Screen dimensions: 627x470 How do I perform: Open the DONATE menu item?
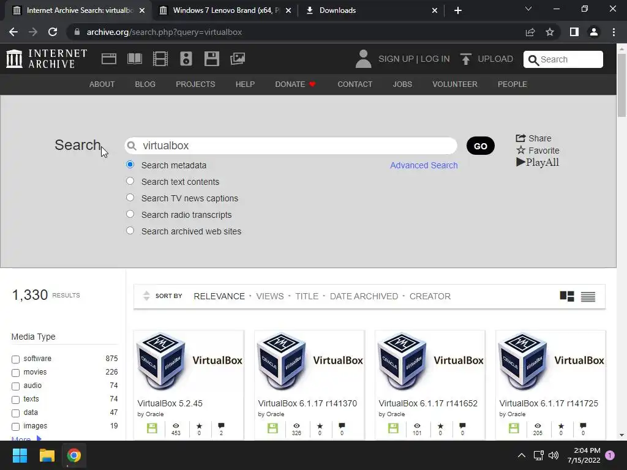click(295, 84)
